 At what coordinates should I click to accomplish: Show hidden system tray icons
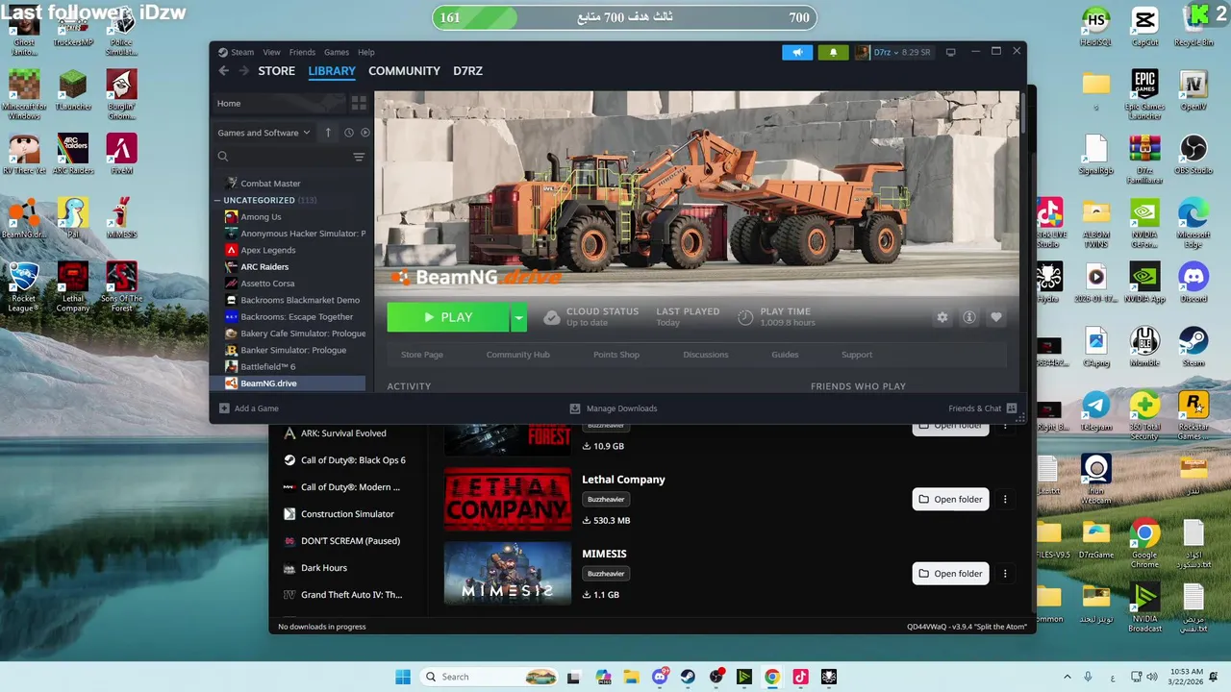tap(1067, 677)
